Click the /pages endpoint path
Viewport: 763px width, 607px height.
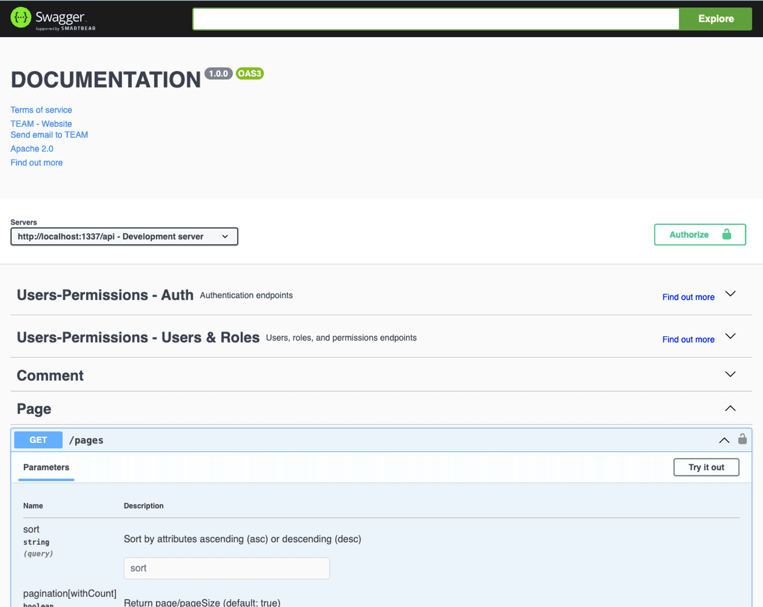86,440
